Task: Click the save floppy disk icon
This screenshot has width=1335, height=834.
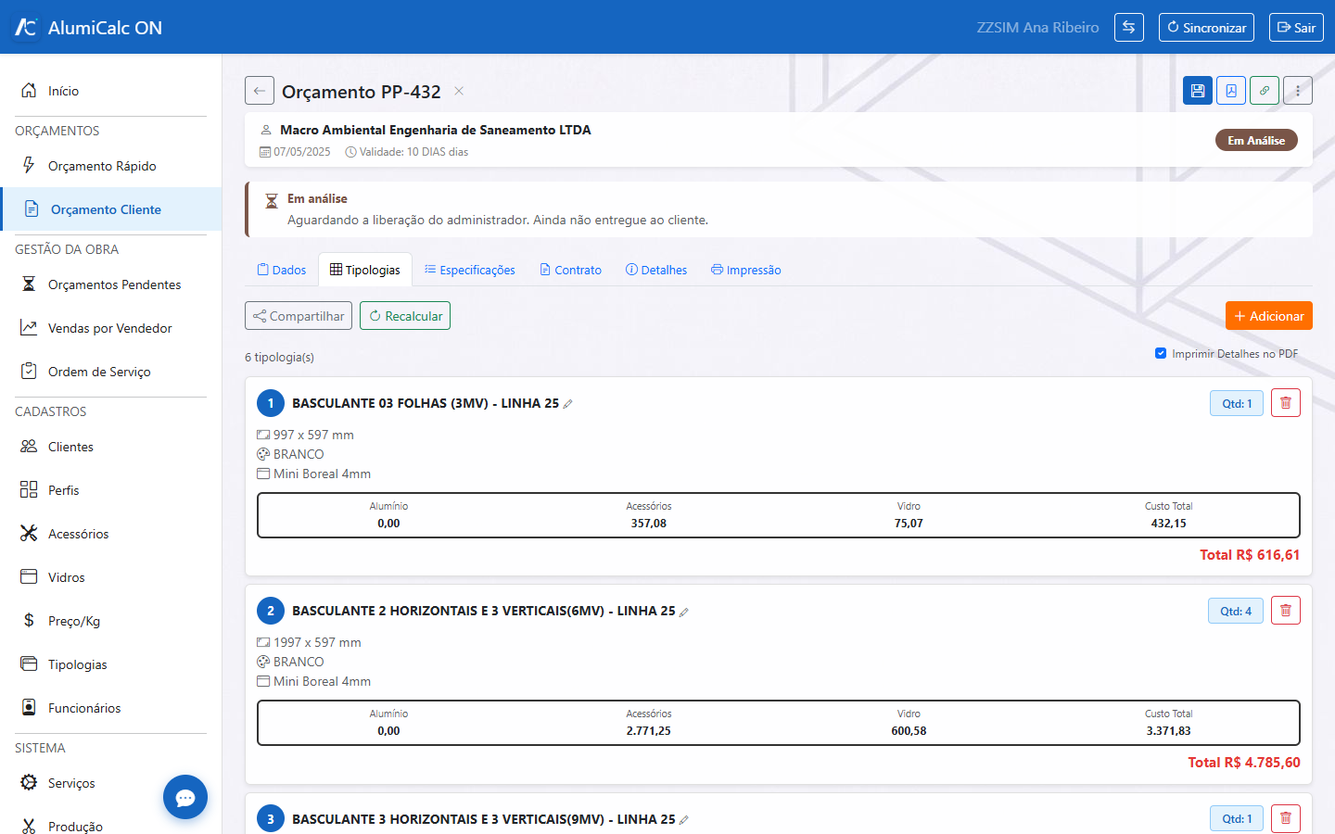Action: pos(1198,91)
